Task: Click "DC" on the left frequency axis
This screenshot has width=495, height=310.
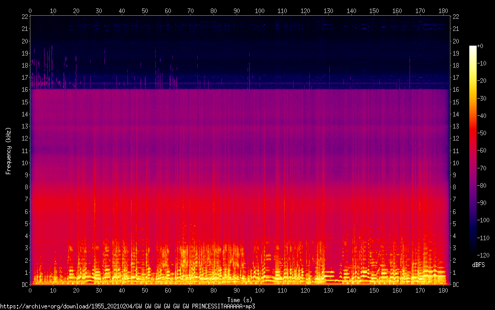Action: tap(25, 285)
